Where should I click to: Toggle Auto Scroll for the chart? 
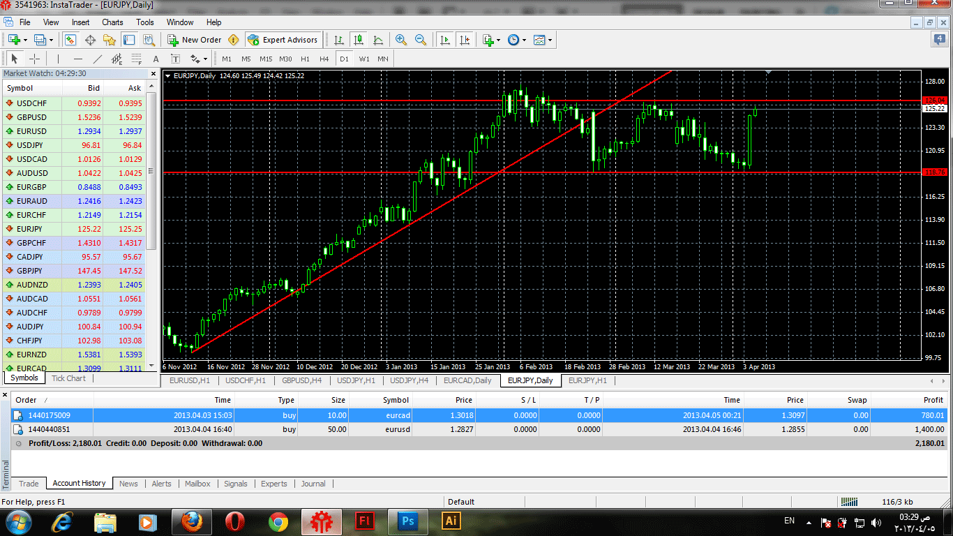click(445, 40)
